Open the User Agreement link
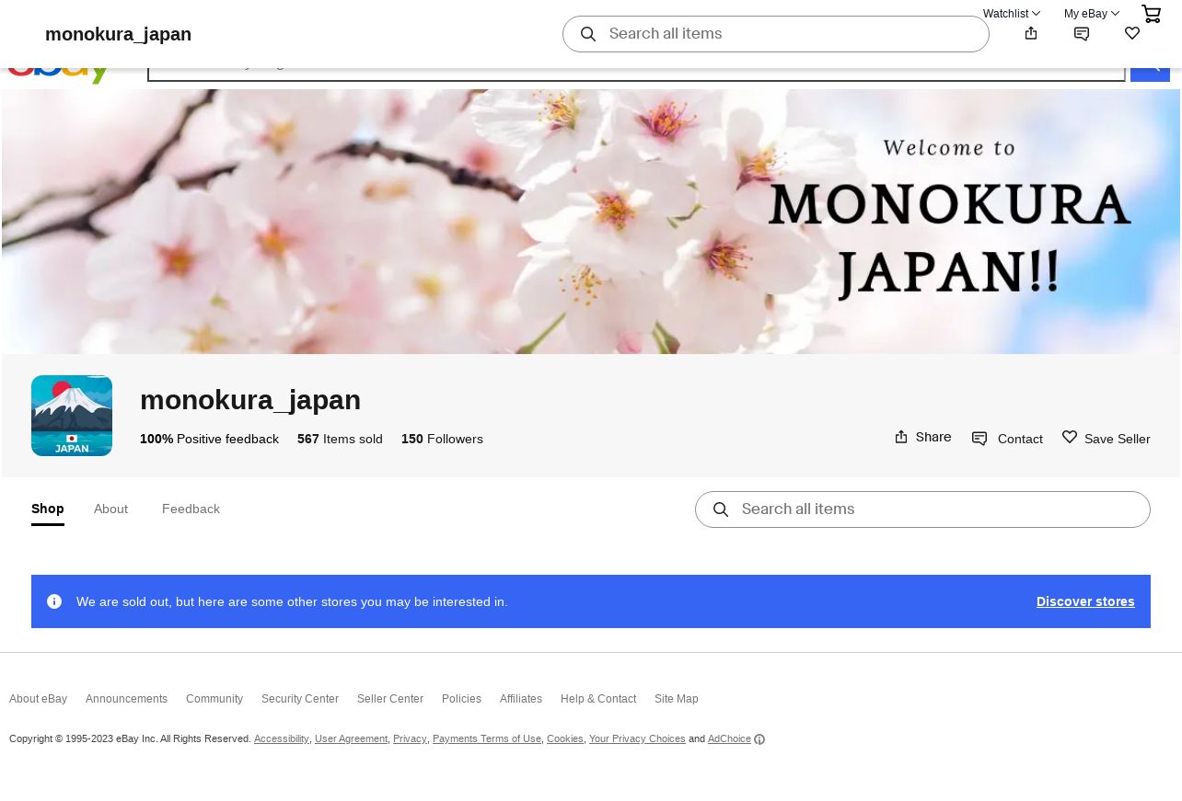The height and width of the screenshot is (801, 1182). [x=351, y=739]
